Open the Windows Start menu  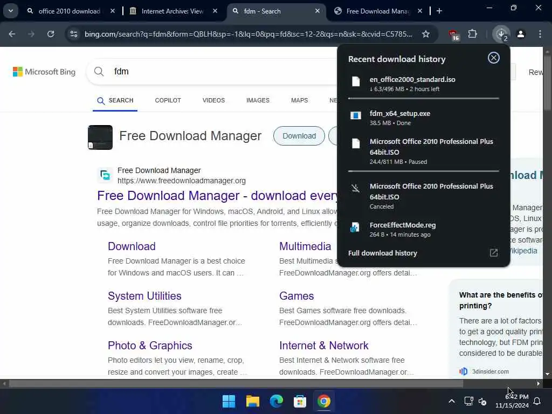[x=229, y=401]
